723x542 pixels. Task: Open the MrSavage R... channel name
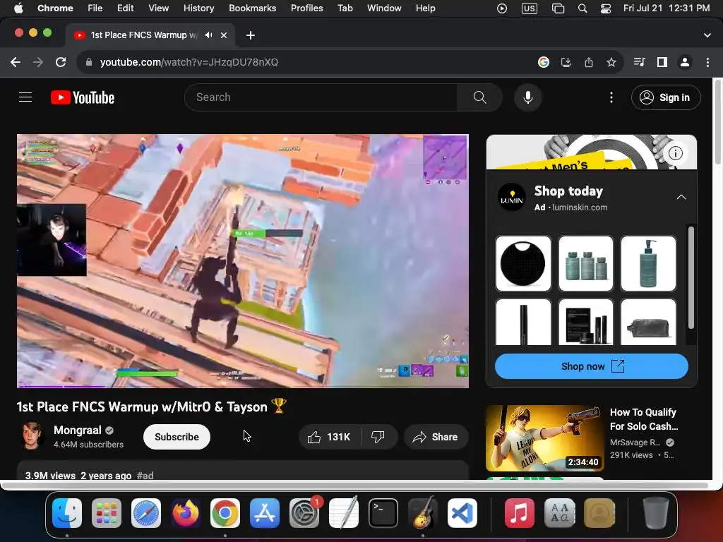click(x=635, y=442)
